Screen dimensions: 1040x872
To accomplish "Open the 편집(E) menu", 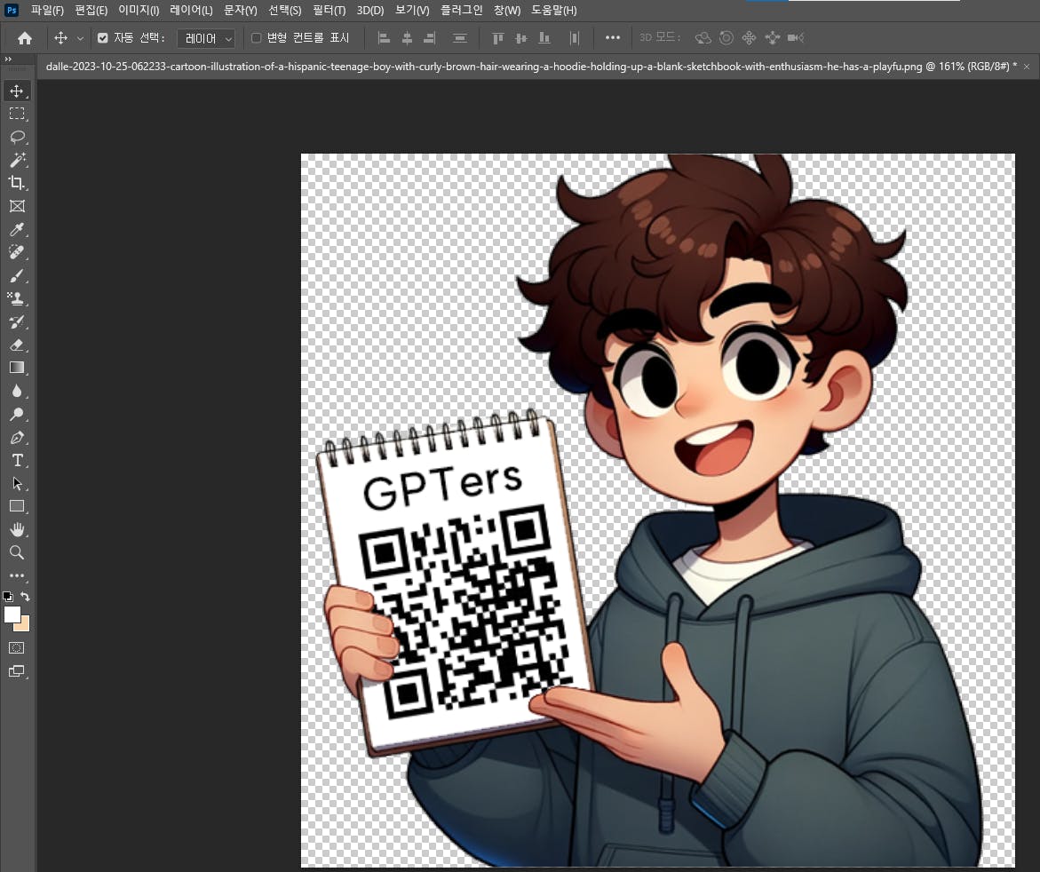I will (91, 10).
